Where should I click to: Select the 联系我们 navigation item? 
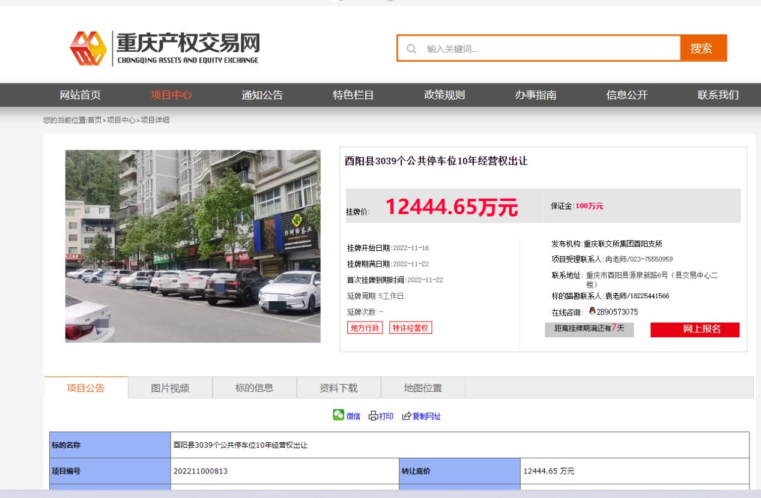(718, 95)
